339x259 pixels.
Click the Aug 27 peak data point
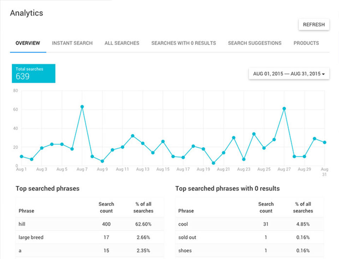[284, 108]
